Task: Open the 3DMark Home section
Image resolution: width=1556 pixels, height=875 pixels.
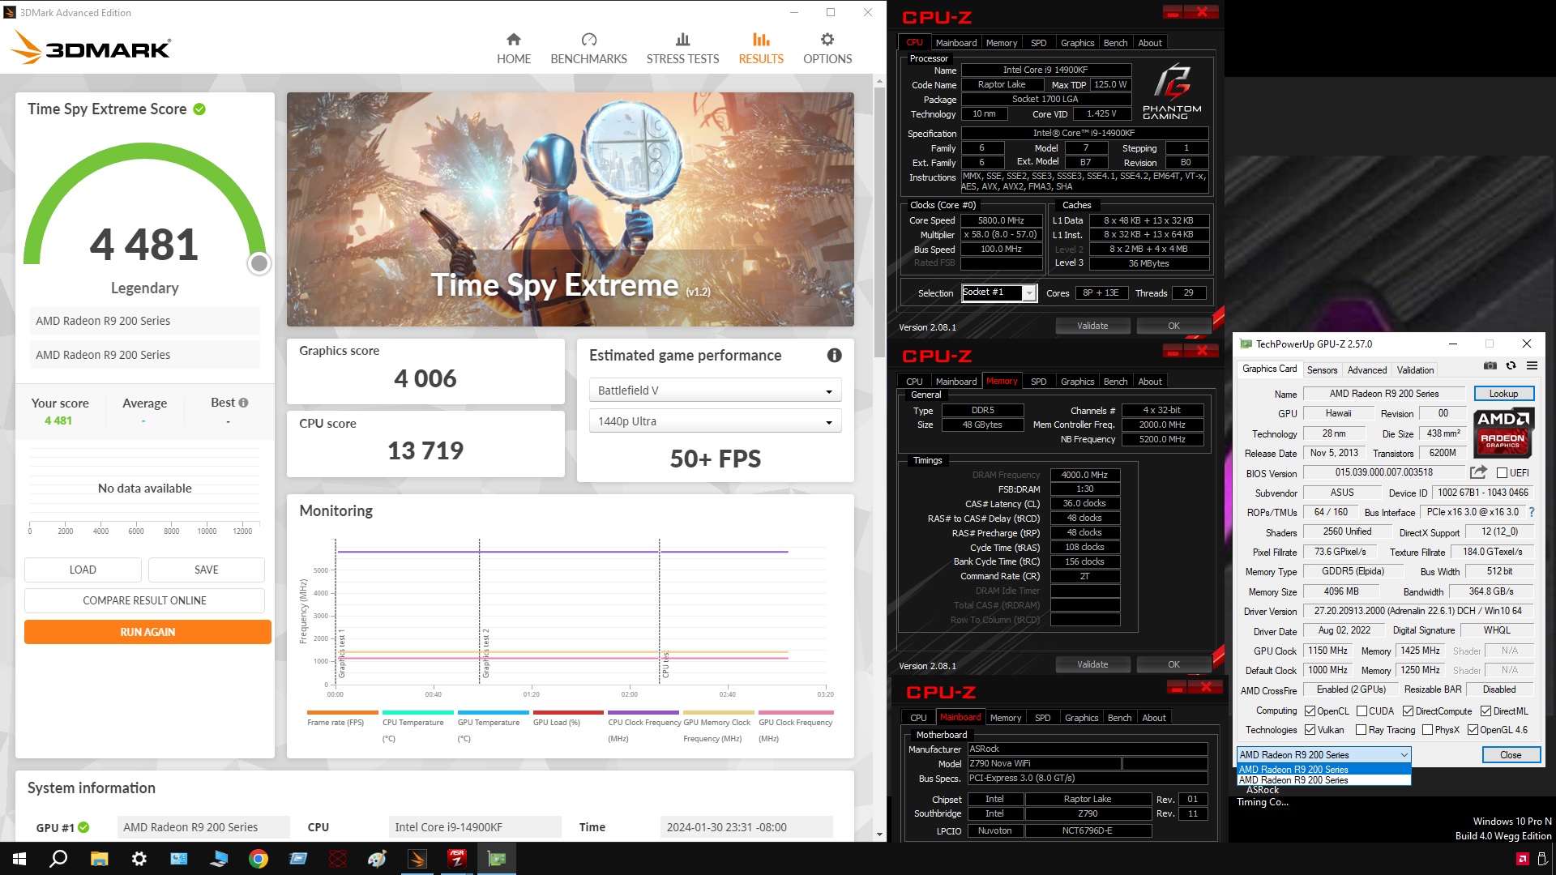Action: tap(514, 49)
